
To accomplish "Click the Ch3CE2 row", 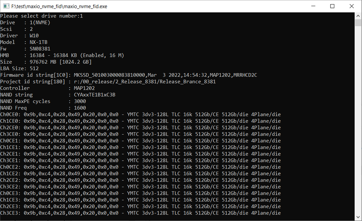I will (141, 187).
